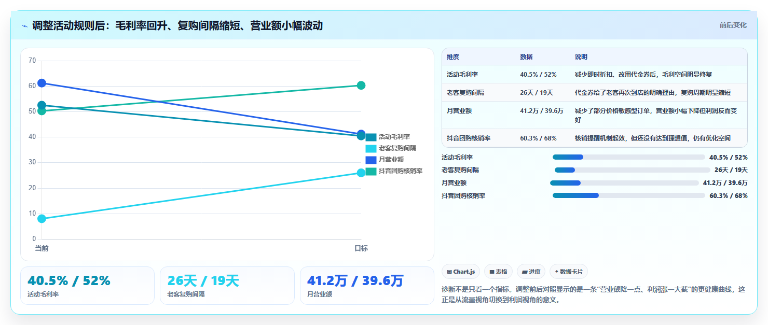Click table value 60.3% / 68%

[538, 138]
